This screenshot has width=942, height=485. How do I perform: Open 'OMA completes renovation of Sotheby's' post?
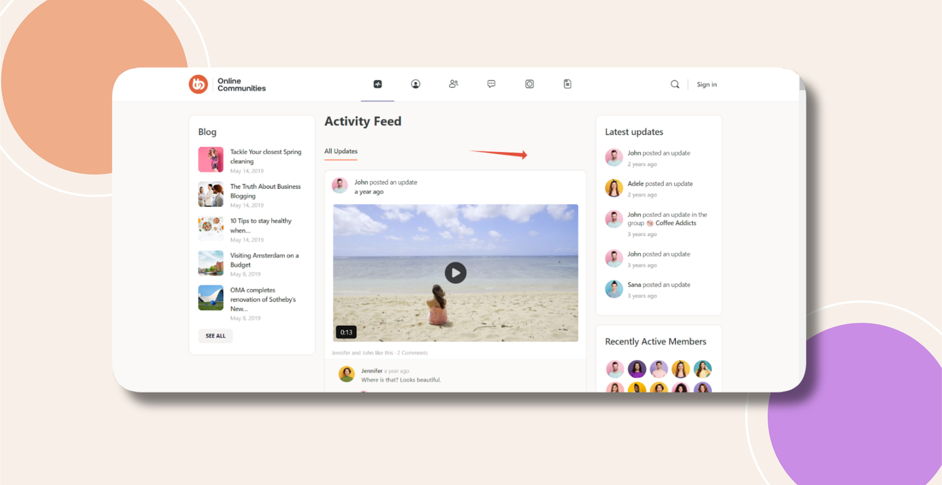263,299
